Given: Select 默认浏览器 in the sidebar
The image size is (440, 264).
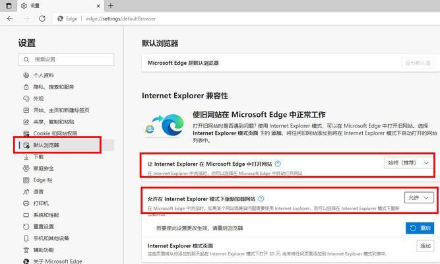Looking at the screenshot, I should coord(66,145).
